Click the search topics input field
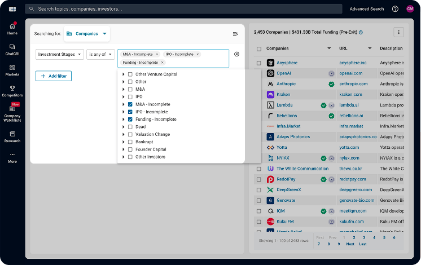The width and height of the screenshot is (421, 265). click(x=186, y=9)
